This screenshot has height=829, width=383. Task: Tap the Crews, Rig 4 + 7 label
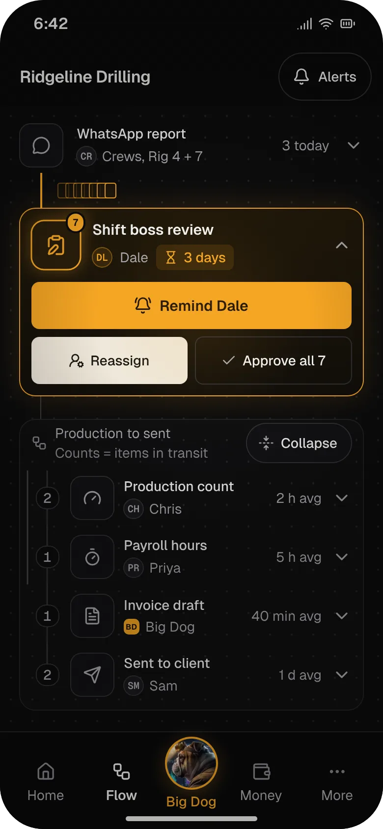click(152, 157)
